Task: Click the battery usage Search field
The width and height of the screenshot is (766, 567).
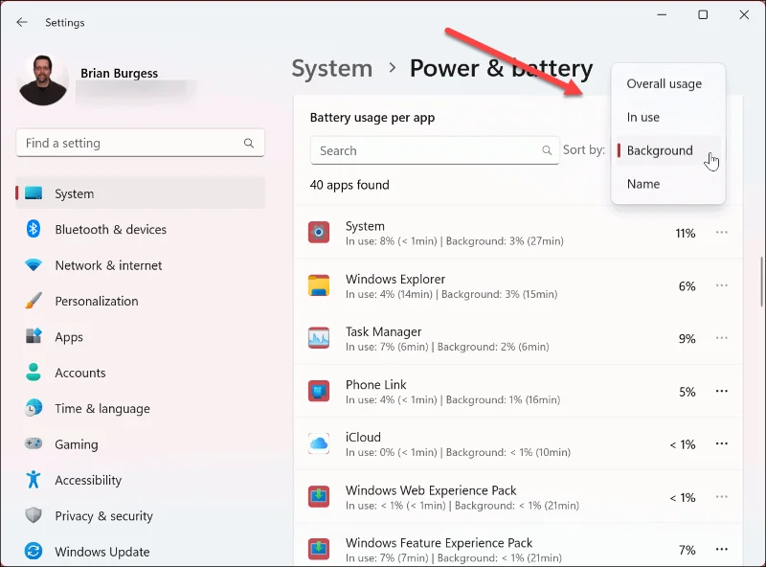Action: [435, 150]
